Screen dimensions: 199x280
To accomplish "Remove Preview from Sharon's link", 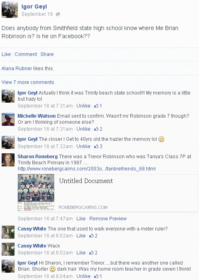I will click(x=108, y=219).
